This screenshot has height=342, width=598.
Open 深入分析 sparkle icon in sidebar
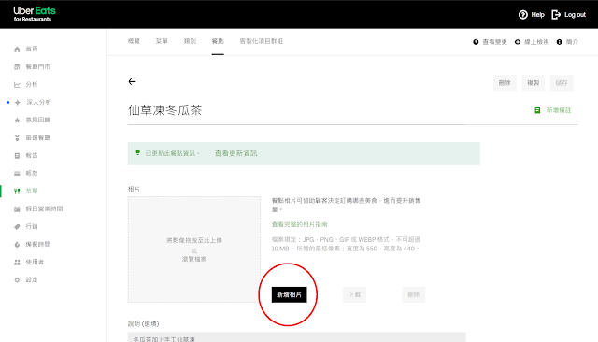(17, 102)
